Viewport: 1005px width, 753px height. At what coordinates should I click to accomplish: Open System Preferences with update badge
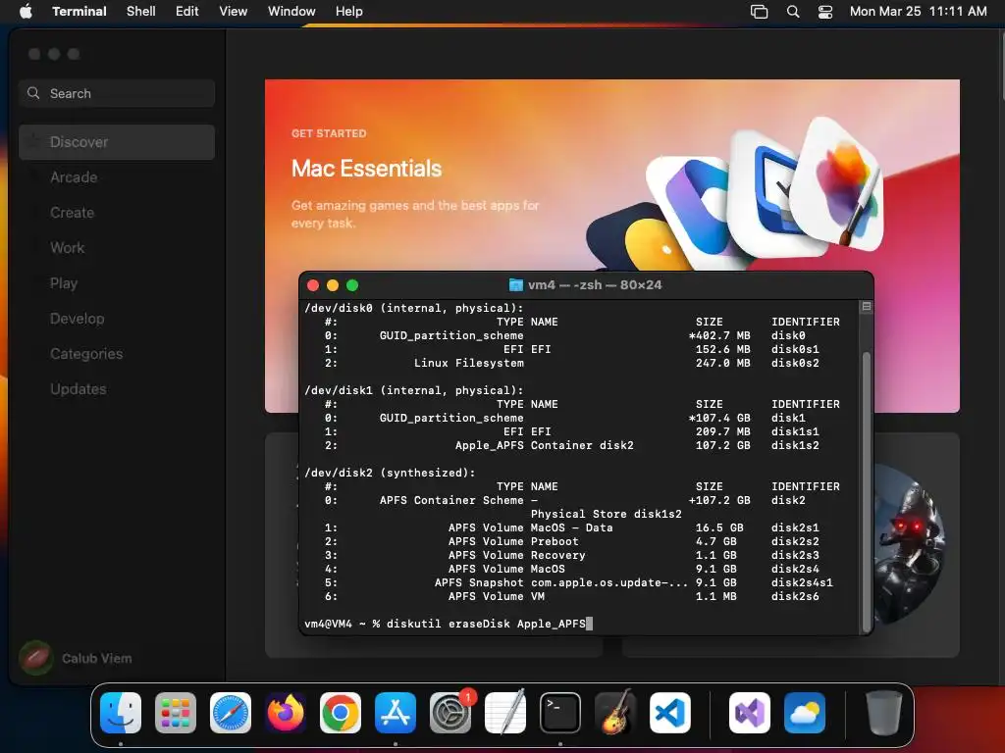pos(450,712)
